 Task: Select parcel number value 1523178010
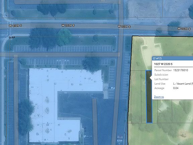pos(181,70)
